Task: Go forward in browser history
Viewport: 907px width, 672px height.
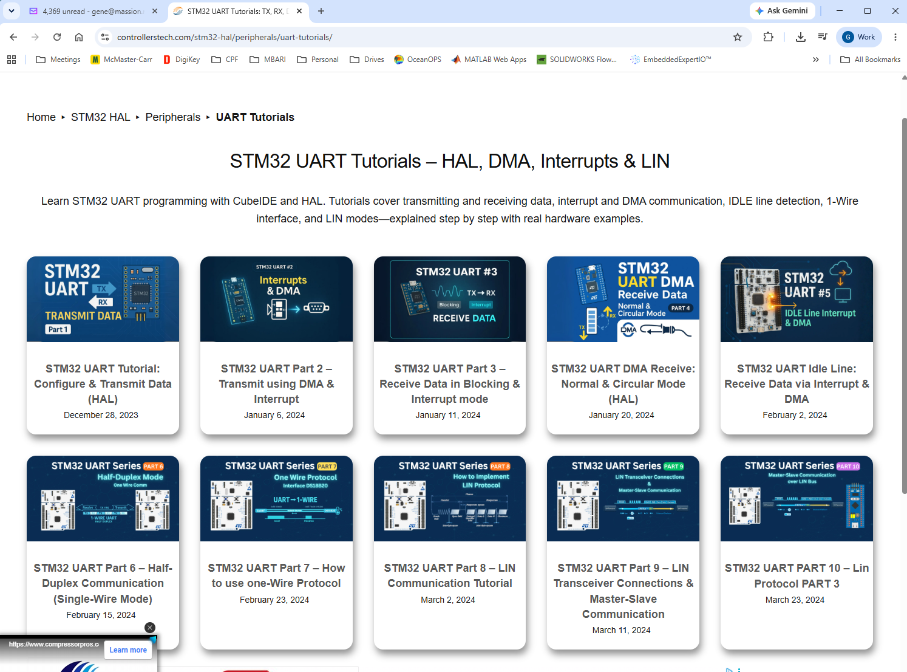Action: tap(35, 37)
